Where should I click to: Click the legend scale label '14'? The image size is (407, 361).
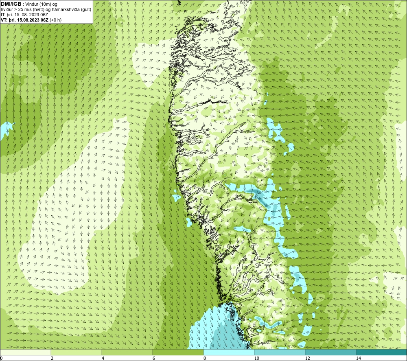(358, 359)
